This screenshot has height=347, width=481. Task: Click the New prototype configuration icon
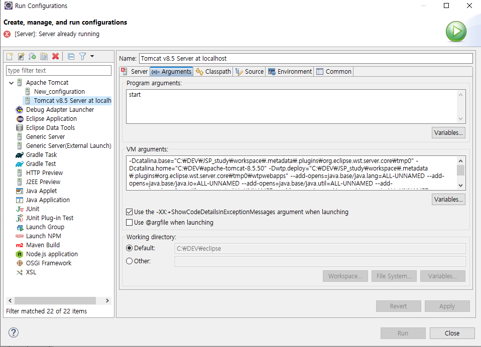(21, 56)
